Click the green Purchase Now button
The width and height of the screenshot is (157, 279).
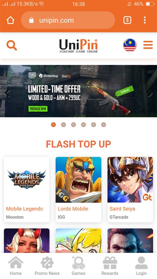(x=38, y=109)
